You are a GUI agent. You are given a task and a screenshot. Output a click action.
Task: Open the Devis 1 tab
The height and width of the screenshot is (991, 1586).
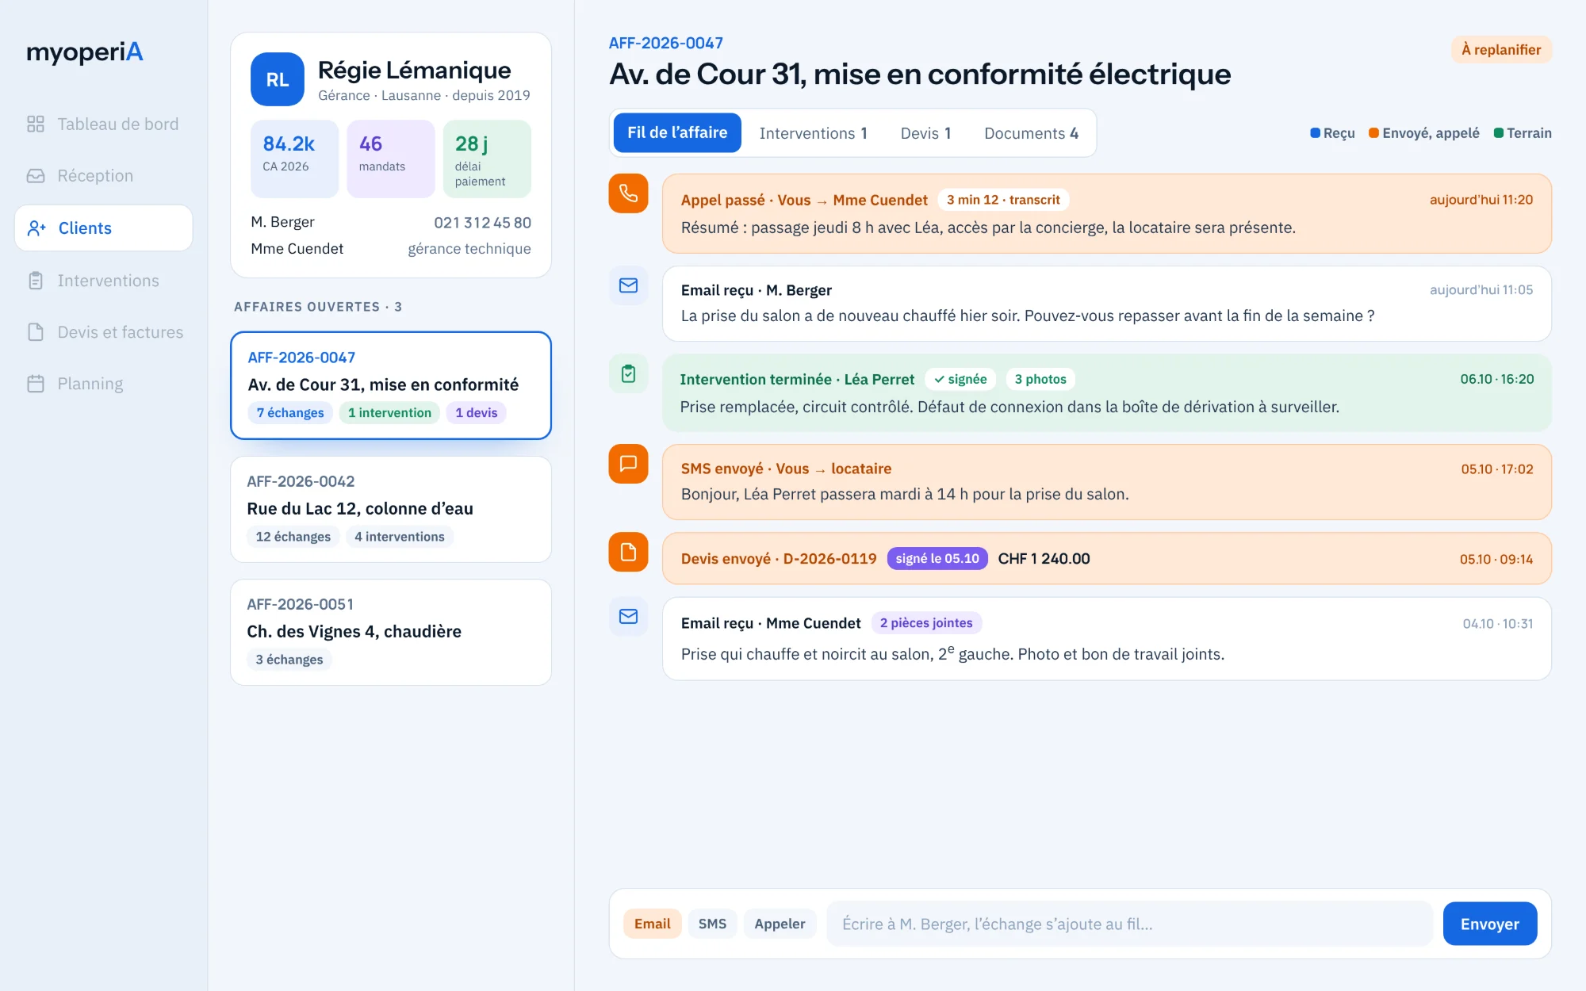pyautogui.click(x=925, y=133)
